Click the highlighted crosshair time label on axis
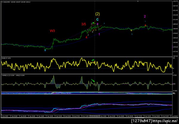This screenshot has height=124, width=179. (95, 116)
